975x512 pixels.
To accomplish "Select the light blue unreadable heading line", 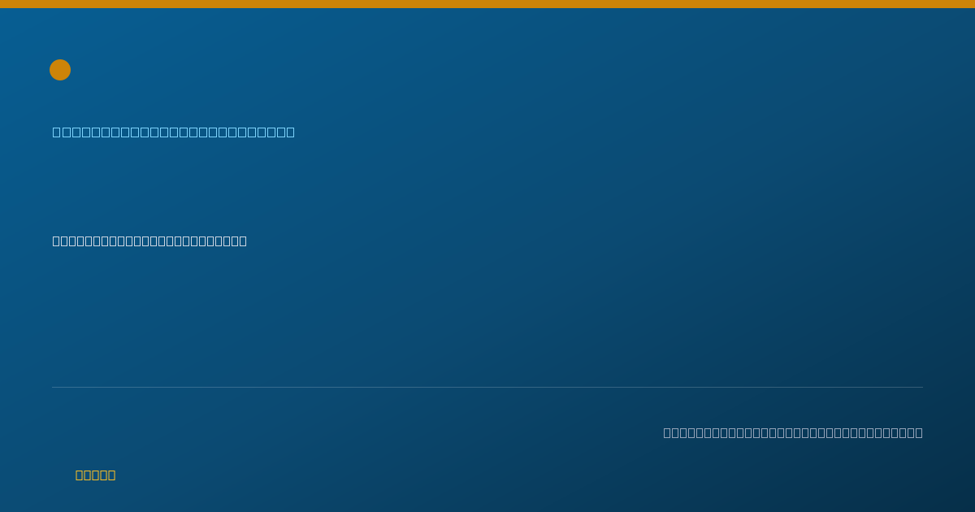I will (x=174, y=132).
